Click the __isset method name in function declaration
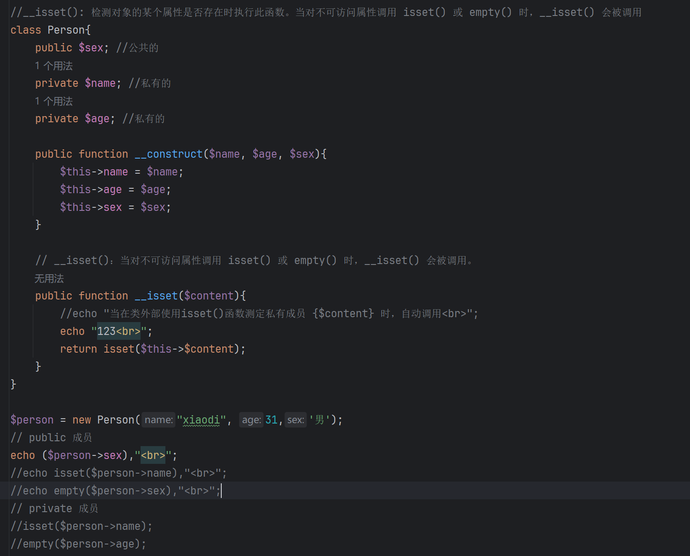690x556 pixels. (x=156, y=295)
